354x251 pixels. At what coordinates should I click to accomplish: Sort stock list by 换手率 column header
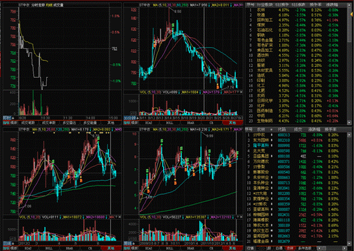point(331,130)
